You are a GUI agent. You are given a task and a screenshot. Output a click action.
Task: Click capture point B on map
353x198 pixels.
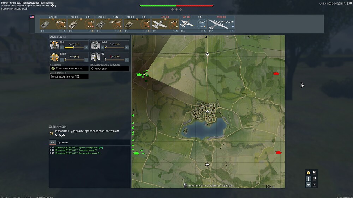pyautogui.click(x=208, y=111)
